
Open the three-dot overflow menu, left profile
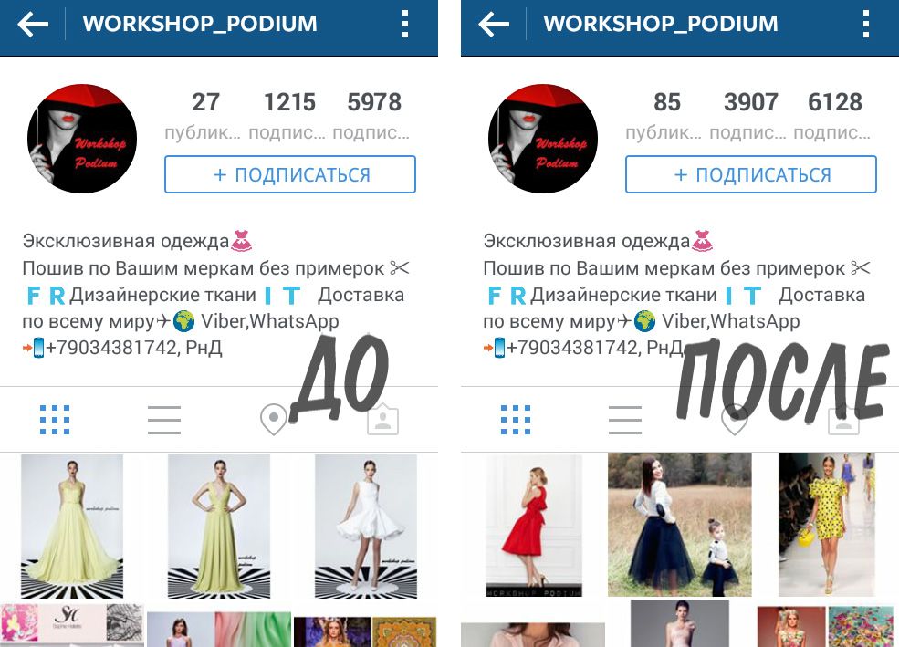coord(405,24)
